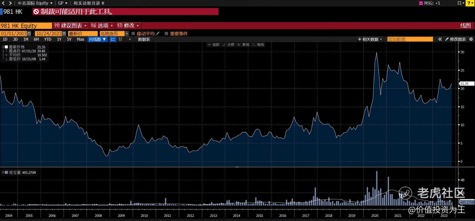This screenshot has width=475, height=221.
Task: Select the 5Y range tab
Action: 69,39
